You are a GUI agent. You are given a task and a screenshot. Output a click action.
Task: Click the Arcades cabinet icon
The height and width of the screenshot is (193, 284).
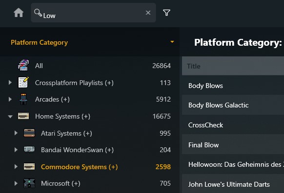pos(23,99)
